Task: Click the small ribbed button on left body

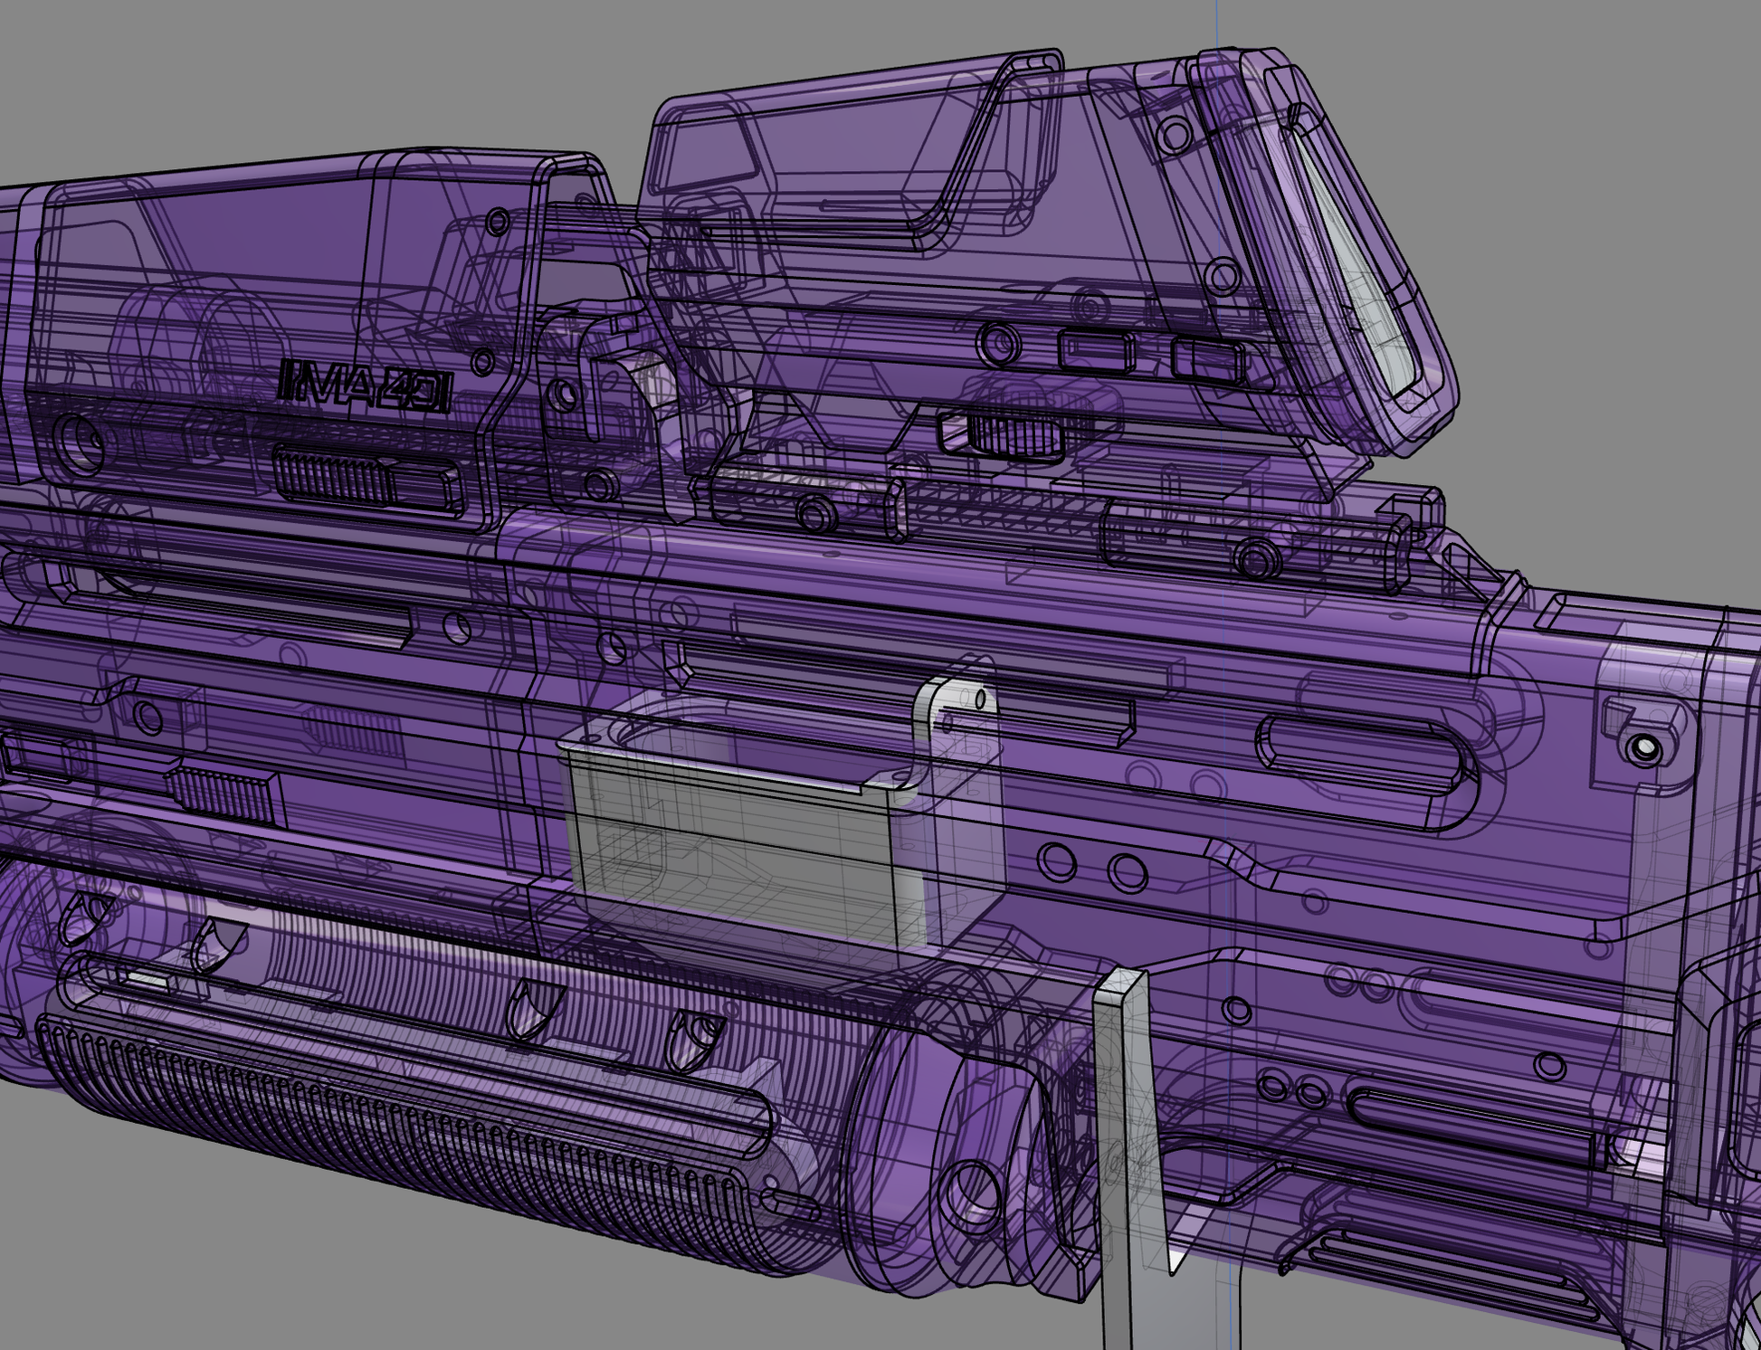Action: (227, 794)
